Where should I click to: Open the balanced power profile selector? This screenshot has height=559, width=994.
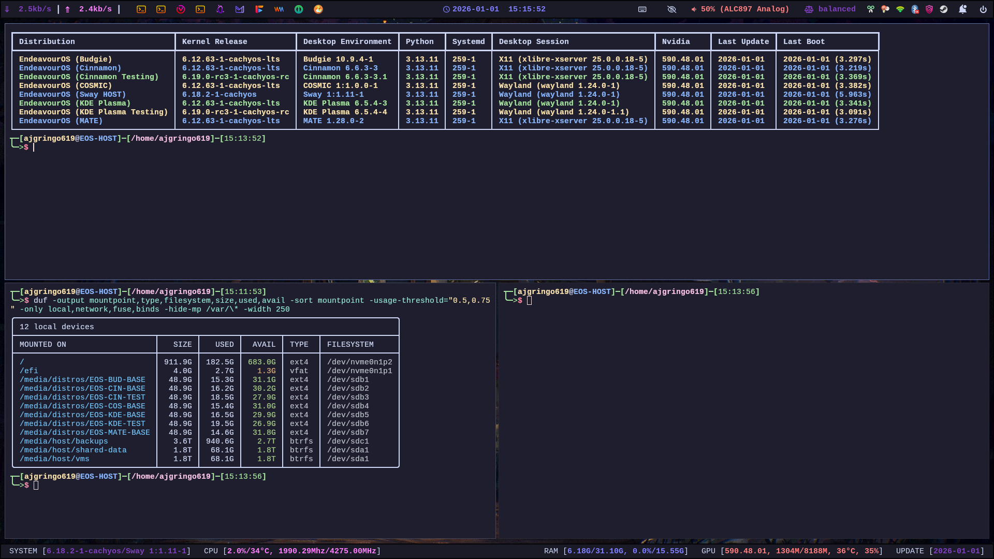pos(830,9)
